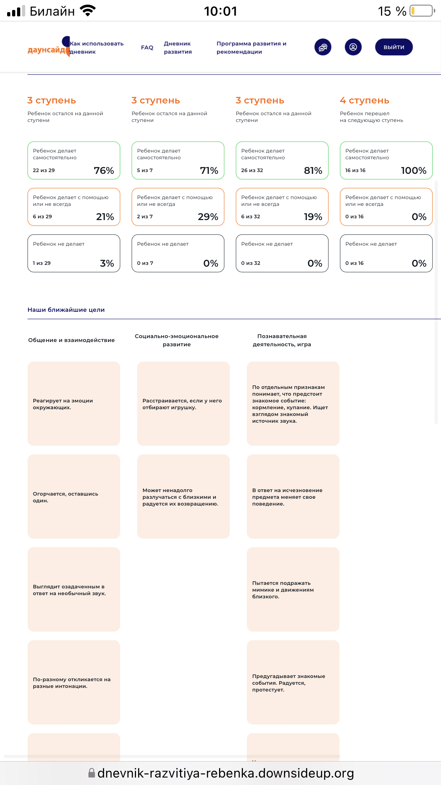The width and height of the screenshot is (441, 785).
Task: Open the FAQ menu item
Action: 147,47
